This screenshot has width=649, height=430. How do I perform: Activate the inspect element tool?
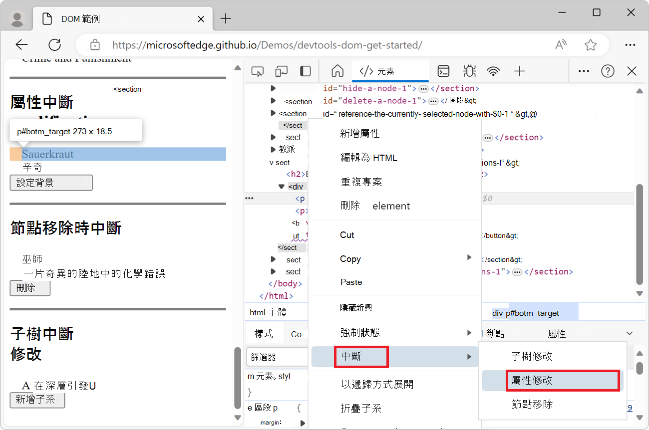click(257, 71)
